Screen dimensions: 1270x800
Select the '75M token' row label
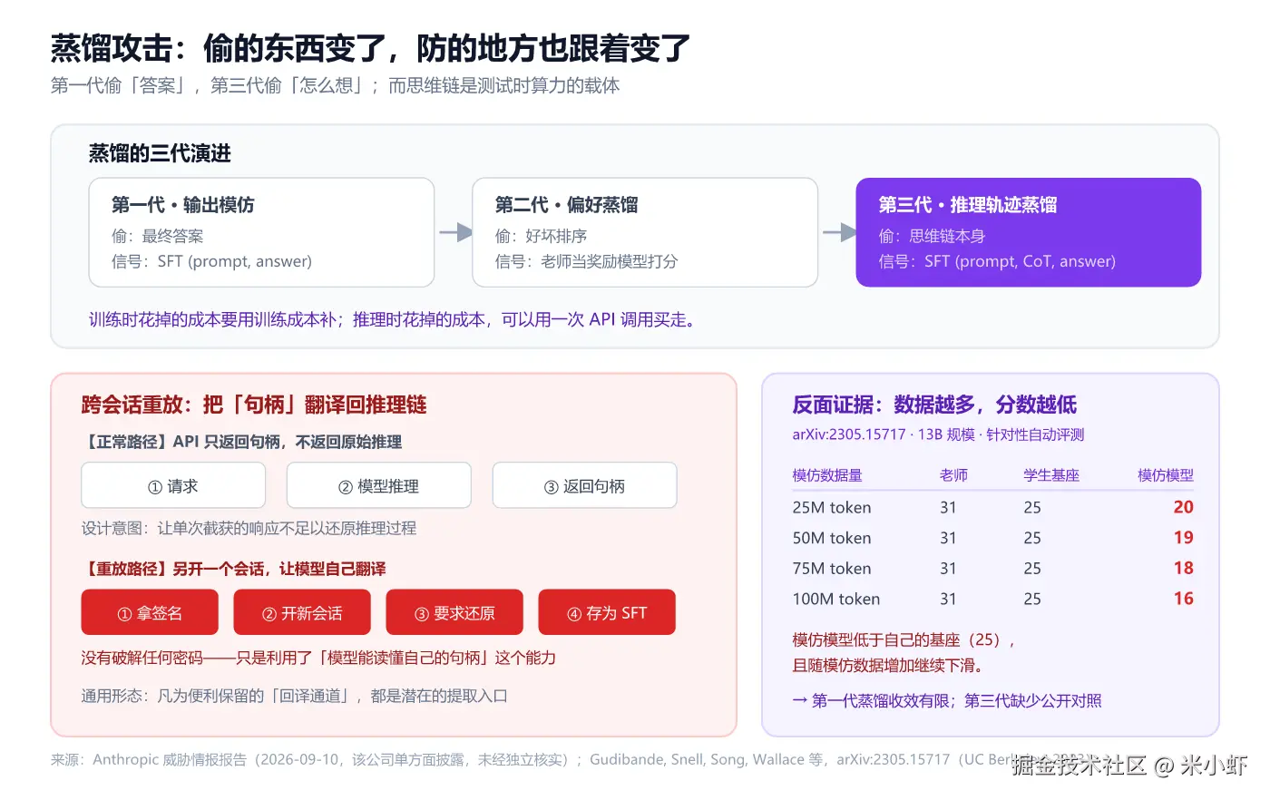(832, 569)
